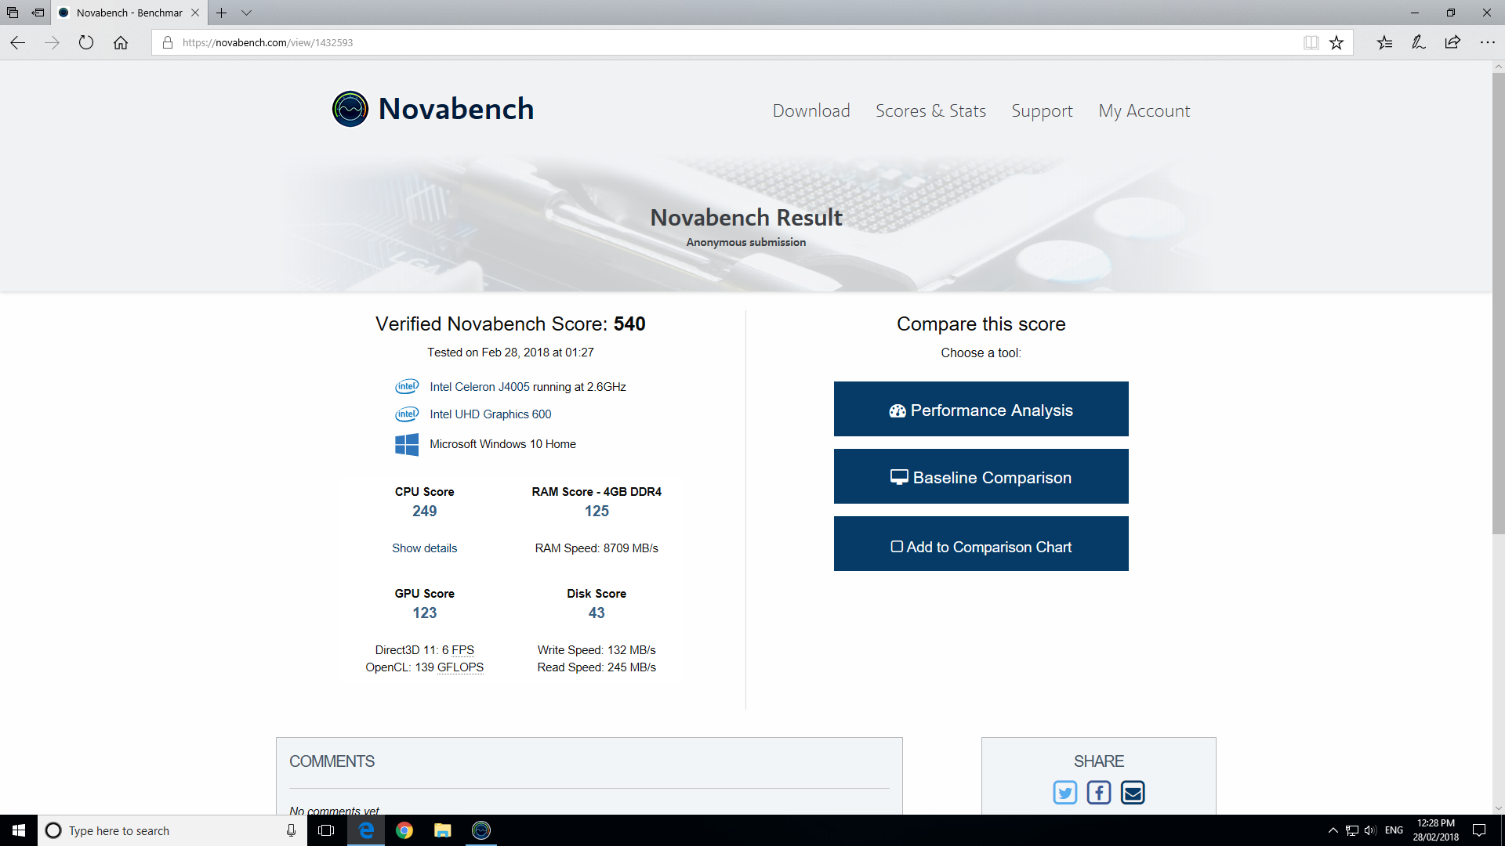Open Task View in the taskbar

tap(326, 830)
